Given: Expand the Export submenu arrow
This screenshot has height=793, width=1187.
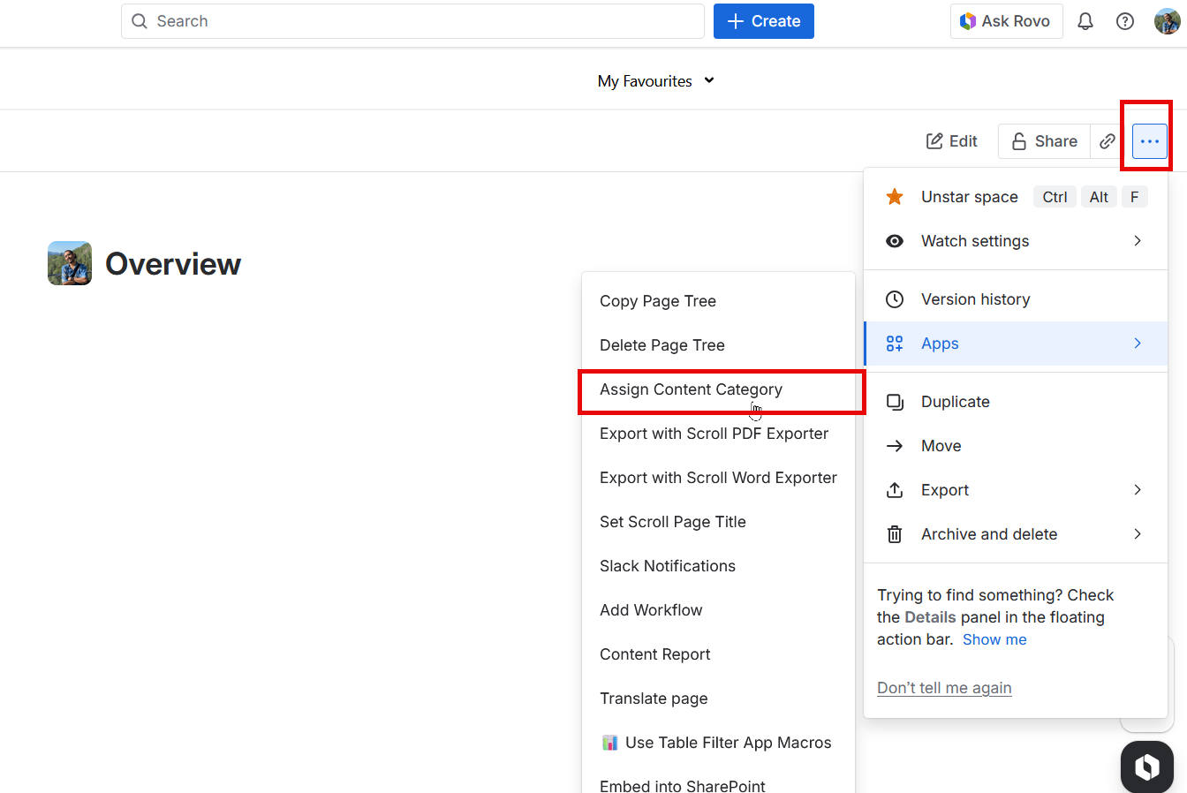Looking at the screenshot, I should (x=1138, y=490).
